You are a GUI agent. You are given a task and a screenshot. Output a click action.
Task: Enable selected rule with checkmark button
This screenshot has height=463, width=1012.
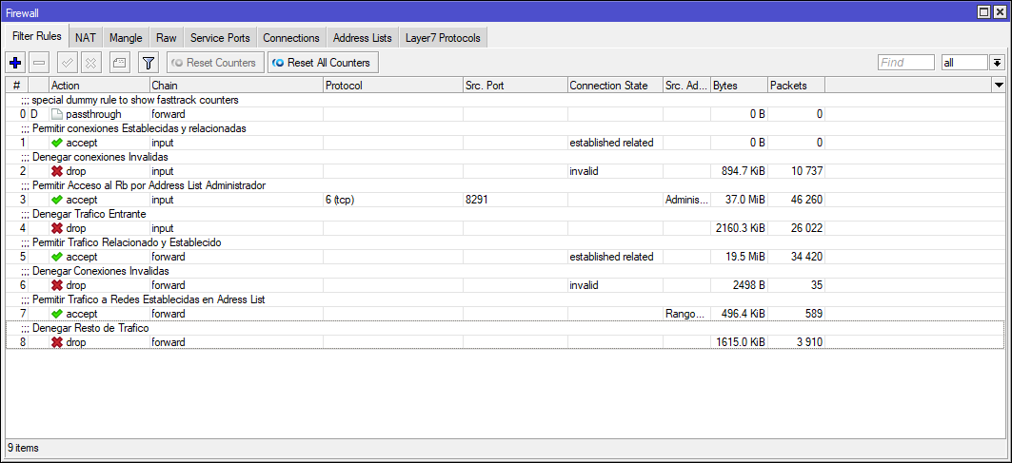pos(67,63)
